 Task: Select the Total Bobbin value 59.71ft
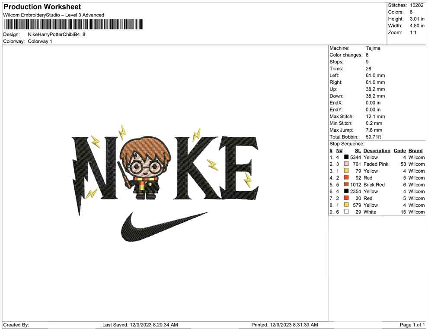(x=374, y=137)
